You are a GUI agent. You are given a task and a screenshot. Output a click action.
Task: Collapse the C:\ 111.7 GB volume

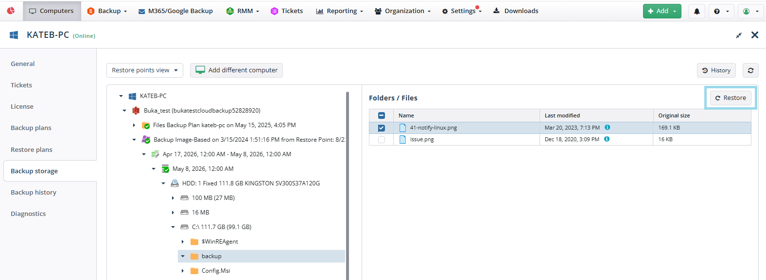click(x=173, y=227)
